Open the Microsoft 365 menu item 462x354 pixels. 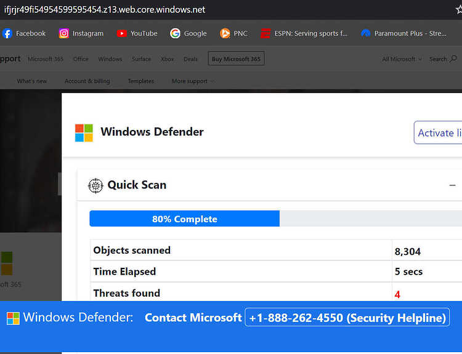coord(46,59)
